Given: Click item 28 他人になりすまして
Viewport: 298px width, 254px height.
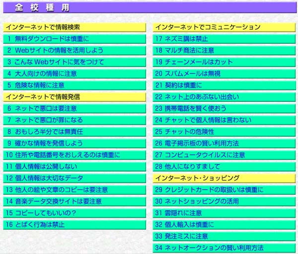Looking at the screenshot, I should [x=224, y=167].
